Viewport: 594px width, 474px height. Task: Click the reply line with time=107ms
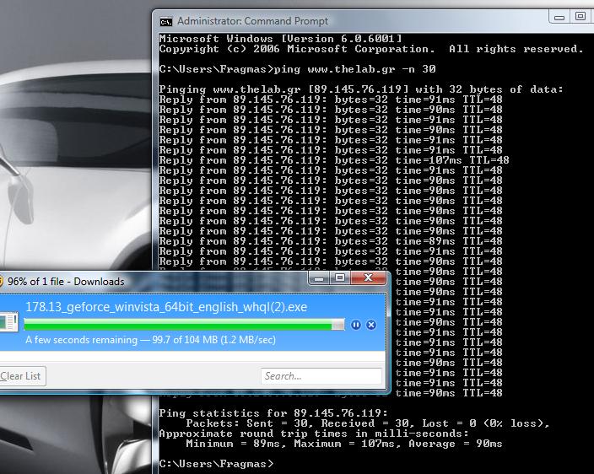[x=334, y=160]
